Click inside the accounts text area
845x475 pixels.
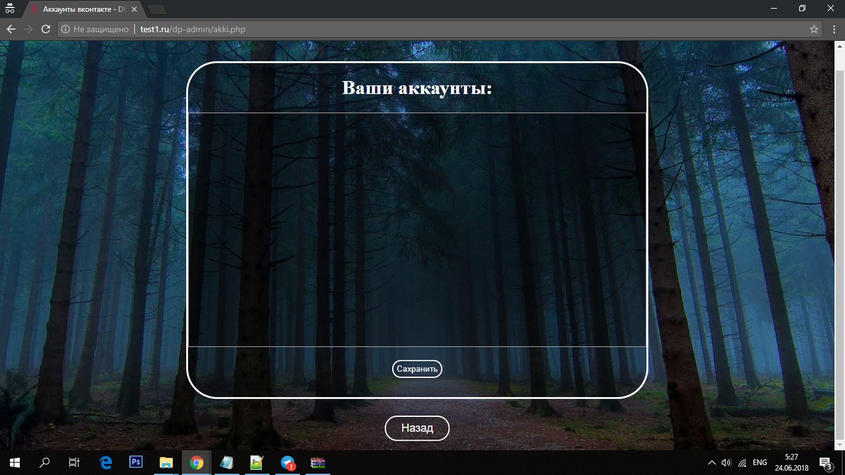click(417, 230)
